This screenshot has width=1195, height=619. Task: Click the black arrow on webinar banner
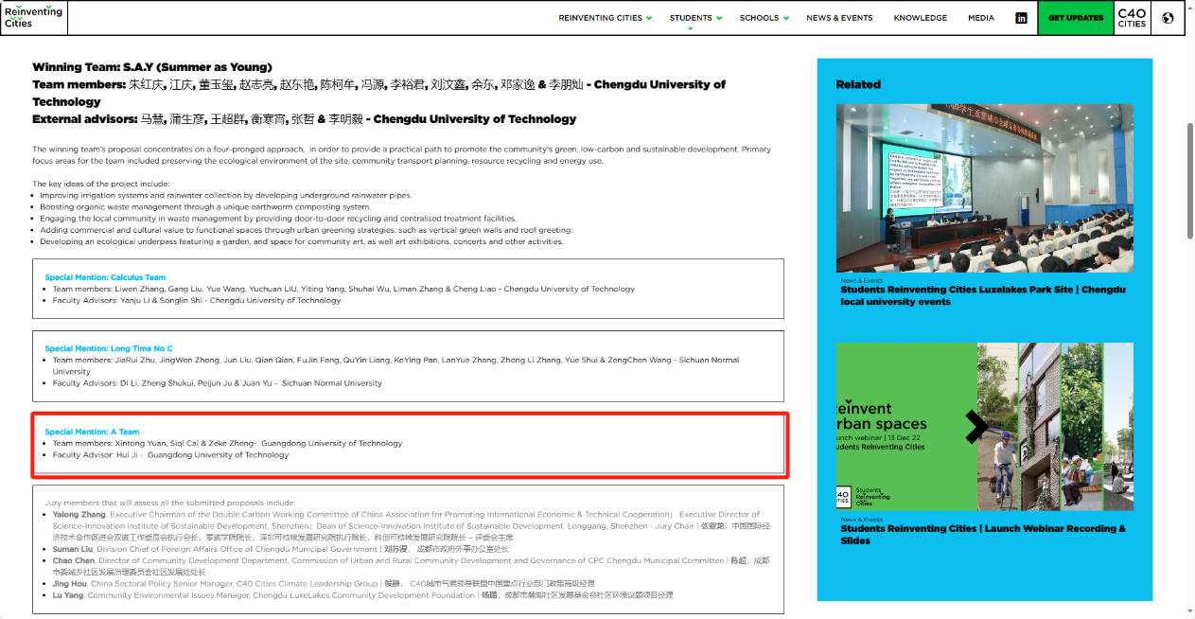click(975, 427)
